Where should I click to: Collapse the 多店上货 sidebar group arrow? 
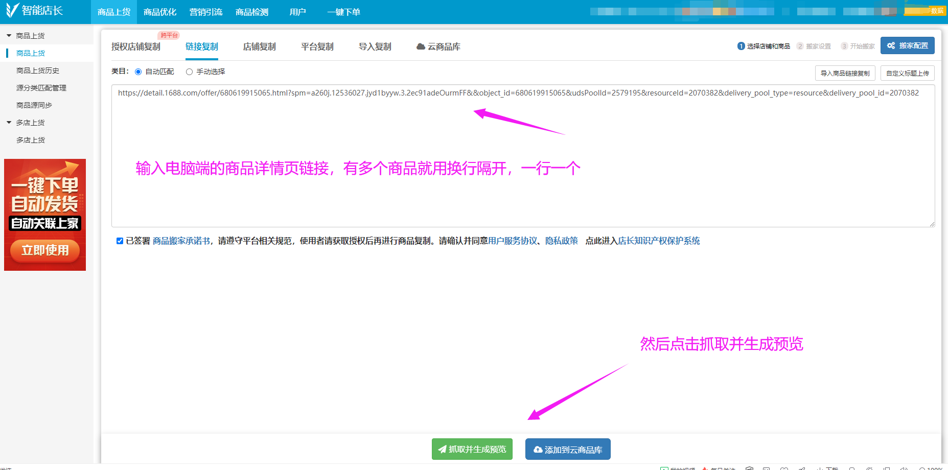9,123
